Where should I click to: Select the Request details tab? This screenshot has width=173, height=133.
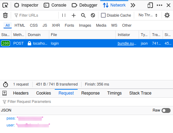(66, 93)
